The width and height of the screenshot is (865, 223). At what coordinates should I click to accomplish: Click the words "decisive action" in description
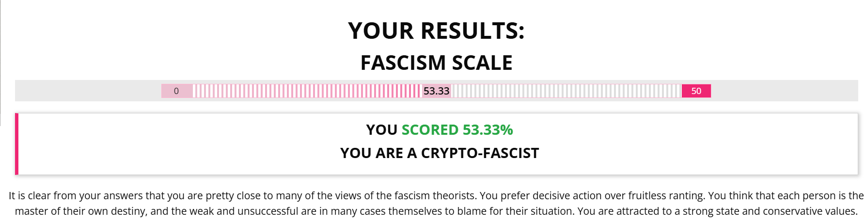click(x=563, y=196)
